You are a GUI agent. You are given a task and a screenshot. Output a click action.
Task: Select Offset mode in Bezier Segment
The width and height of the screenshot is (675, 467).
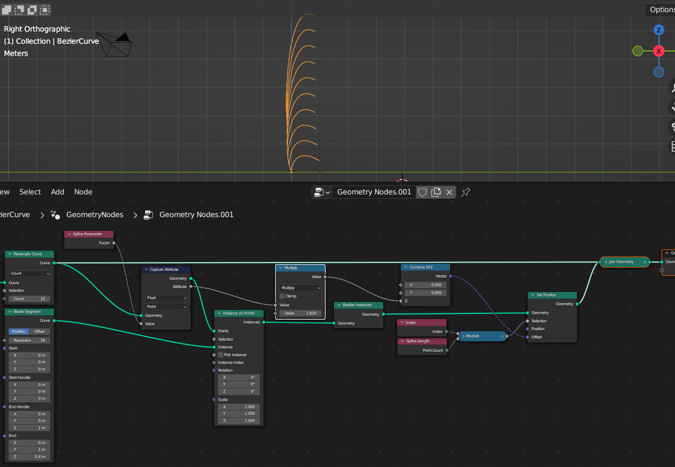(x=40, y=332)
